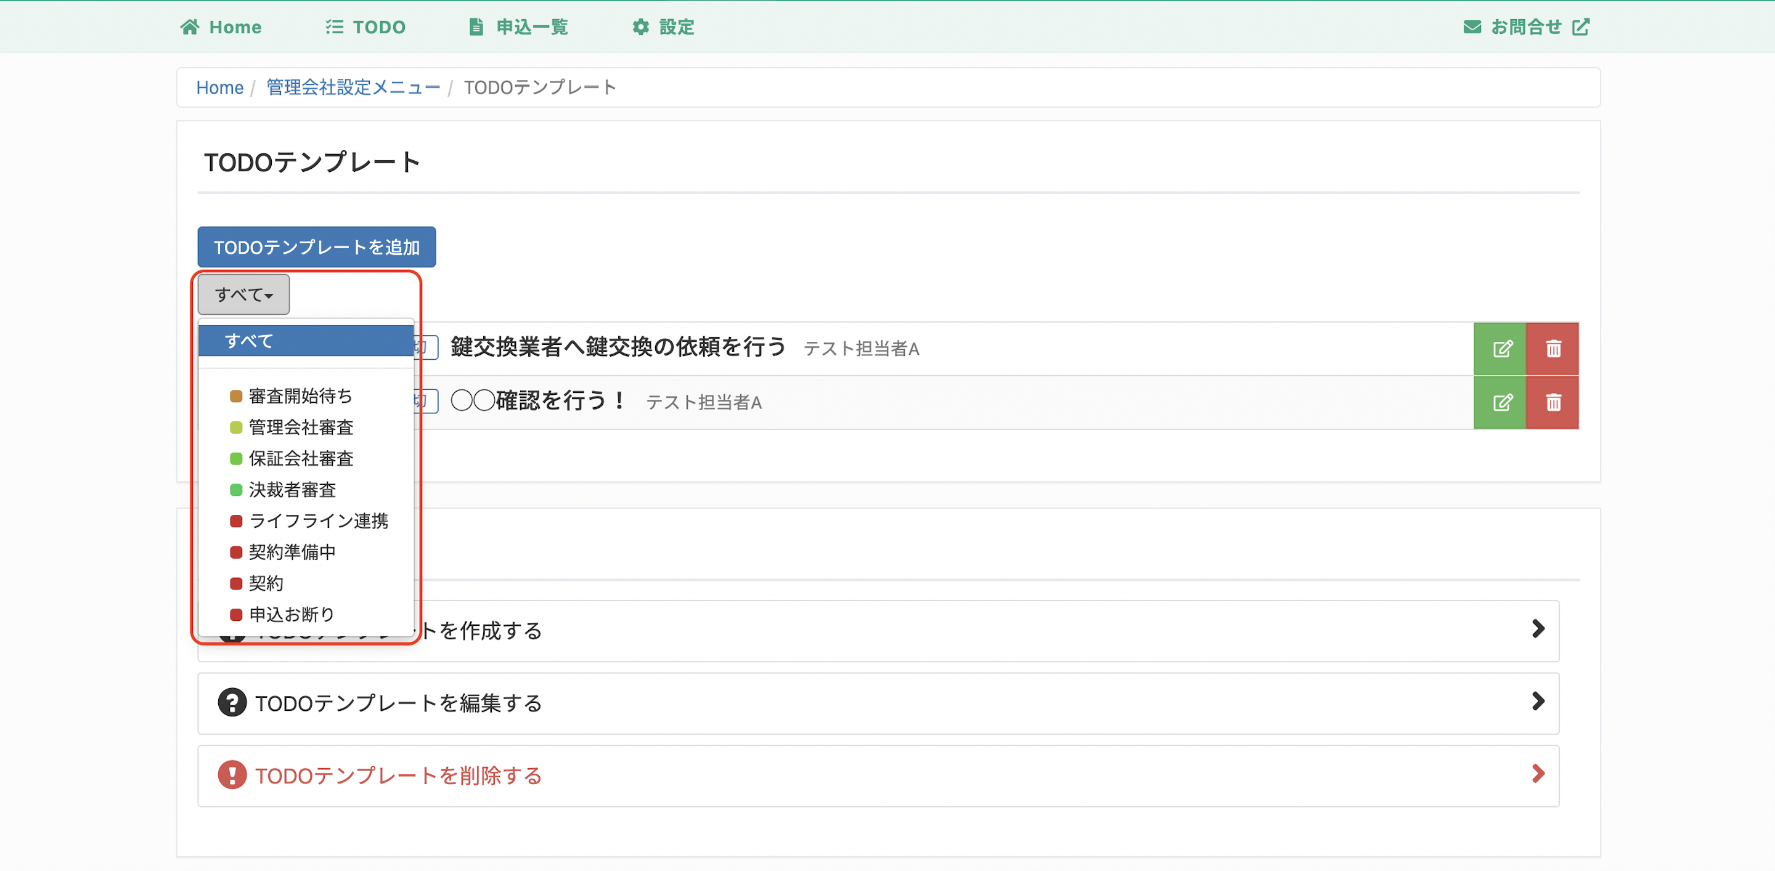This screenshot has height=871, width=1775.
Task: Select すべて in the dropdown list
Action: click(306, 341)
